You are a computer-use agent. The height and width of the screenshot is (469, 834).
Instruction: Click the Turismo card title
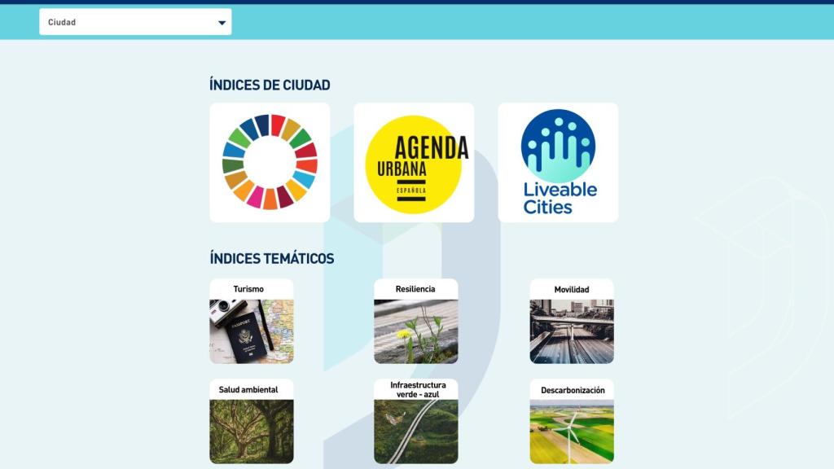click(x=248, y=289)
